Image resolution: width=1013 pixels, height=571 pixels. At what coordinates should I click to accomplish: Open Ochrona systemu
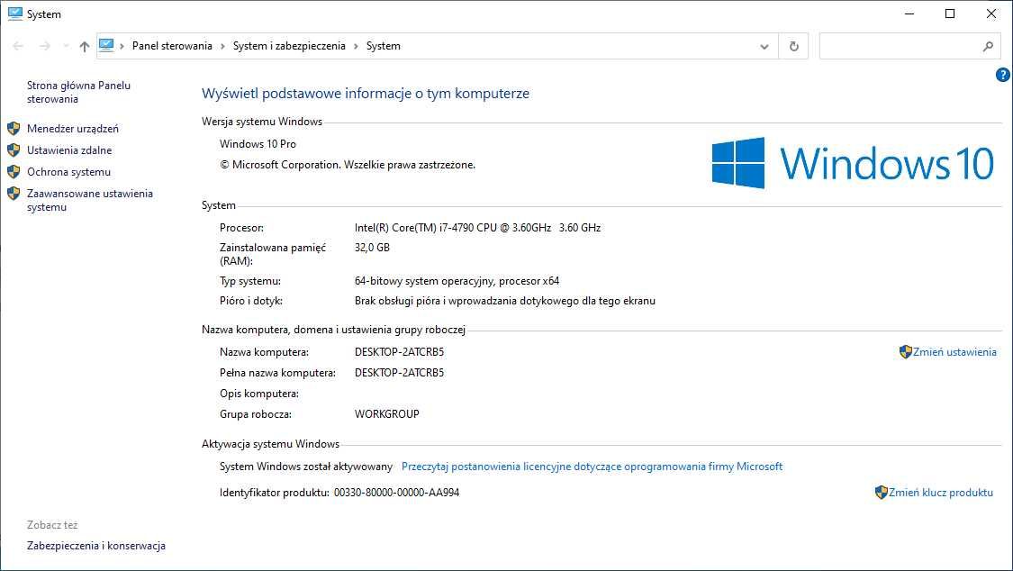[x=68, y=172]
